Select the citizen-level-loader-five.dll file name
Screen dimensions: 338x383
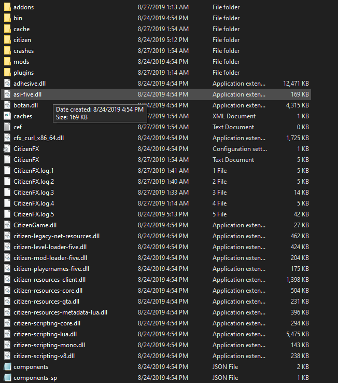point(50,247)
